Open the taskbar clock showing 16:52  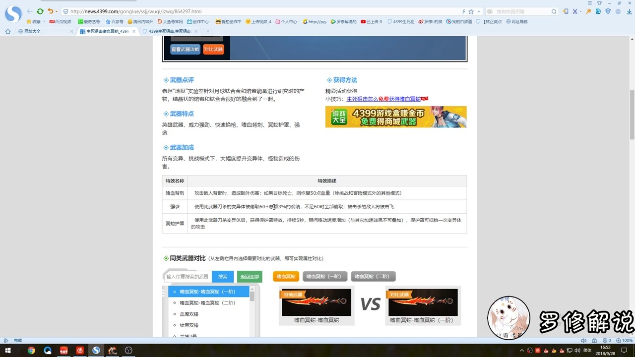click(605, 351)
